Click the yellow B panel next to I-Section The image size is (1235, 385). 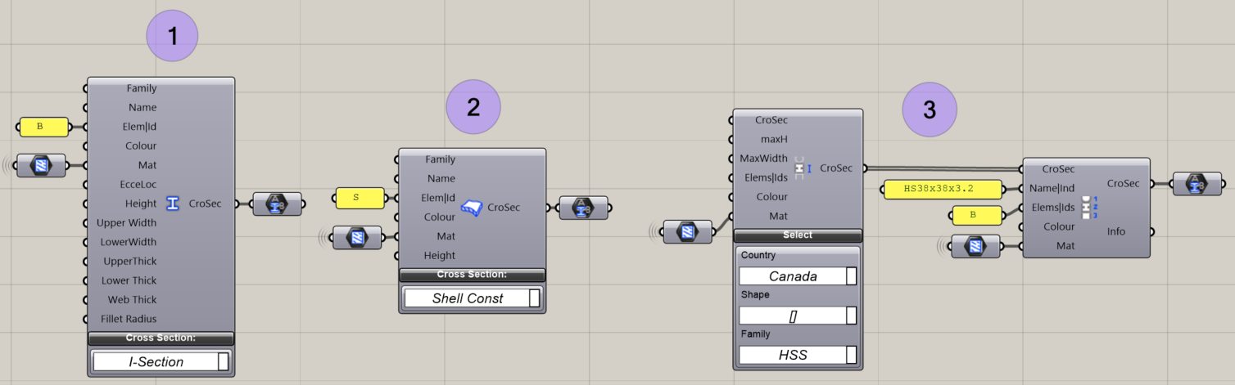click(43, 127)
